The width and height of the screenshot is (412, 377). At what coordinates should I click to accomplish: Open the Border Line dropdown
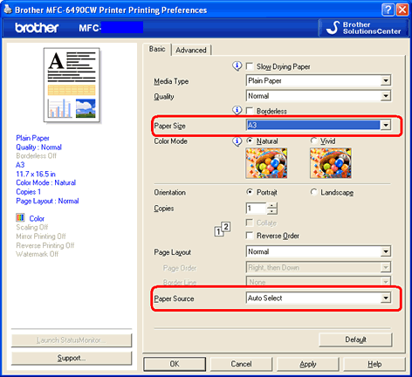319,282
